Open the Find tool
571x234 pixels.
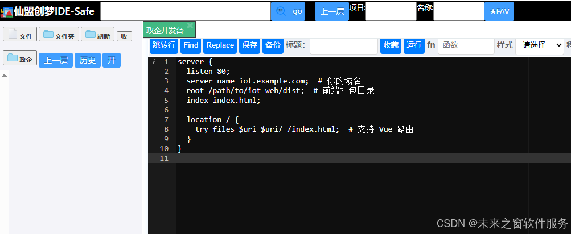(x=191, y=45)
